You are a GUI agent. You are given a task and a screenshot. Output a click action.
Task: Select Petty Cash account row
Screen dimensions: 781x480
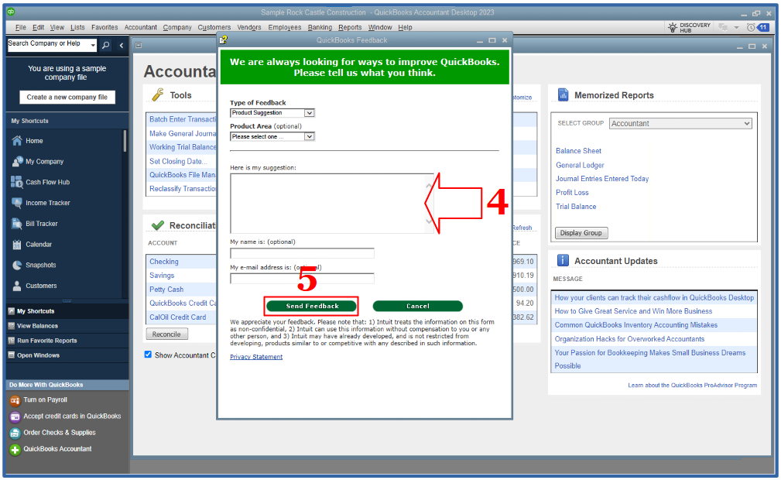pos(183,289)
